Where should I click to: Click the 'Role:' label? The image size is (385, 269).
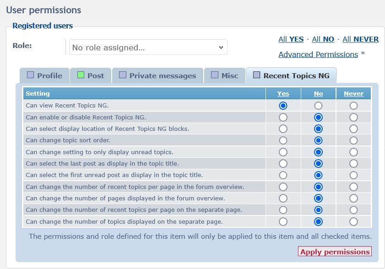pos(22,46)
